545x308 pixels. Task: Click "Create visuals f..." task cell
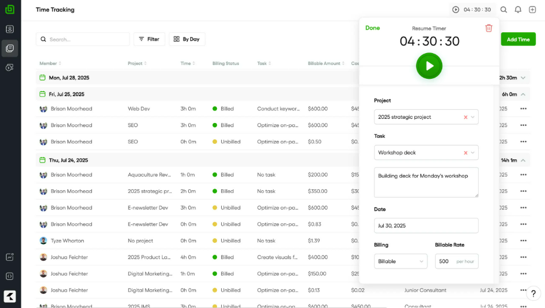(277, 257)
